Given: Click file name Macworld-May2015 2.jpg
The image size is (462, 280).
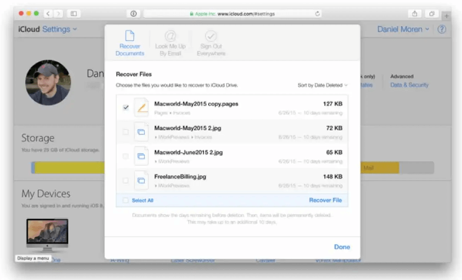Looking at the screenshot, I should [x=188, y=128].
